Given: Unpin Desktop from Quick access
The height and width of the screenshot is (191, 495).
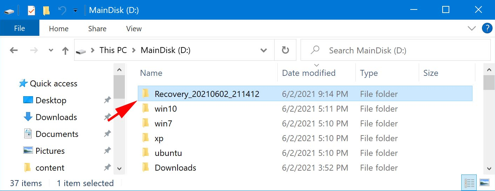Looking at the screenshot, I should pyautogui.click(x=107, y=100).
